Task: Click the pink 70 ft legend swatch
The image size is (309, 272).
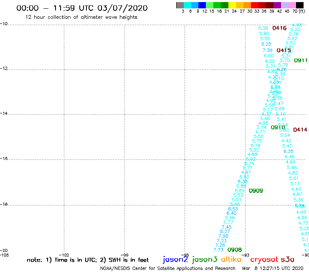Action: coord(292,5)
